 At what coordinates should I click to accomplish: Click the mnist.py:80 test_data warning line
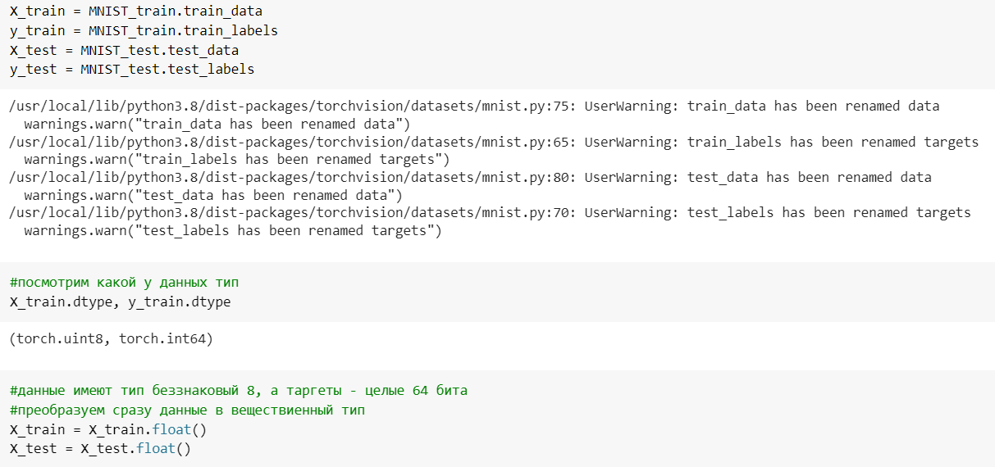470,178
